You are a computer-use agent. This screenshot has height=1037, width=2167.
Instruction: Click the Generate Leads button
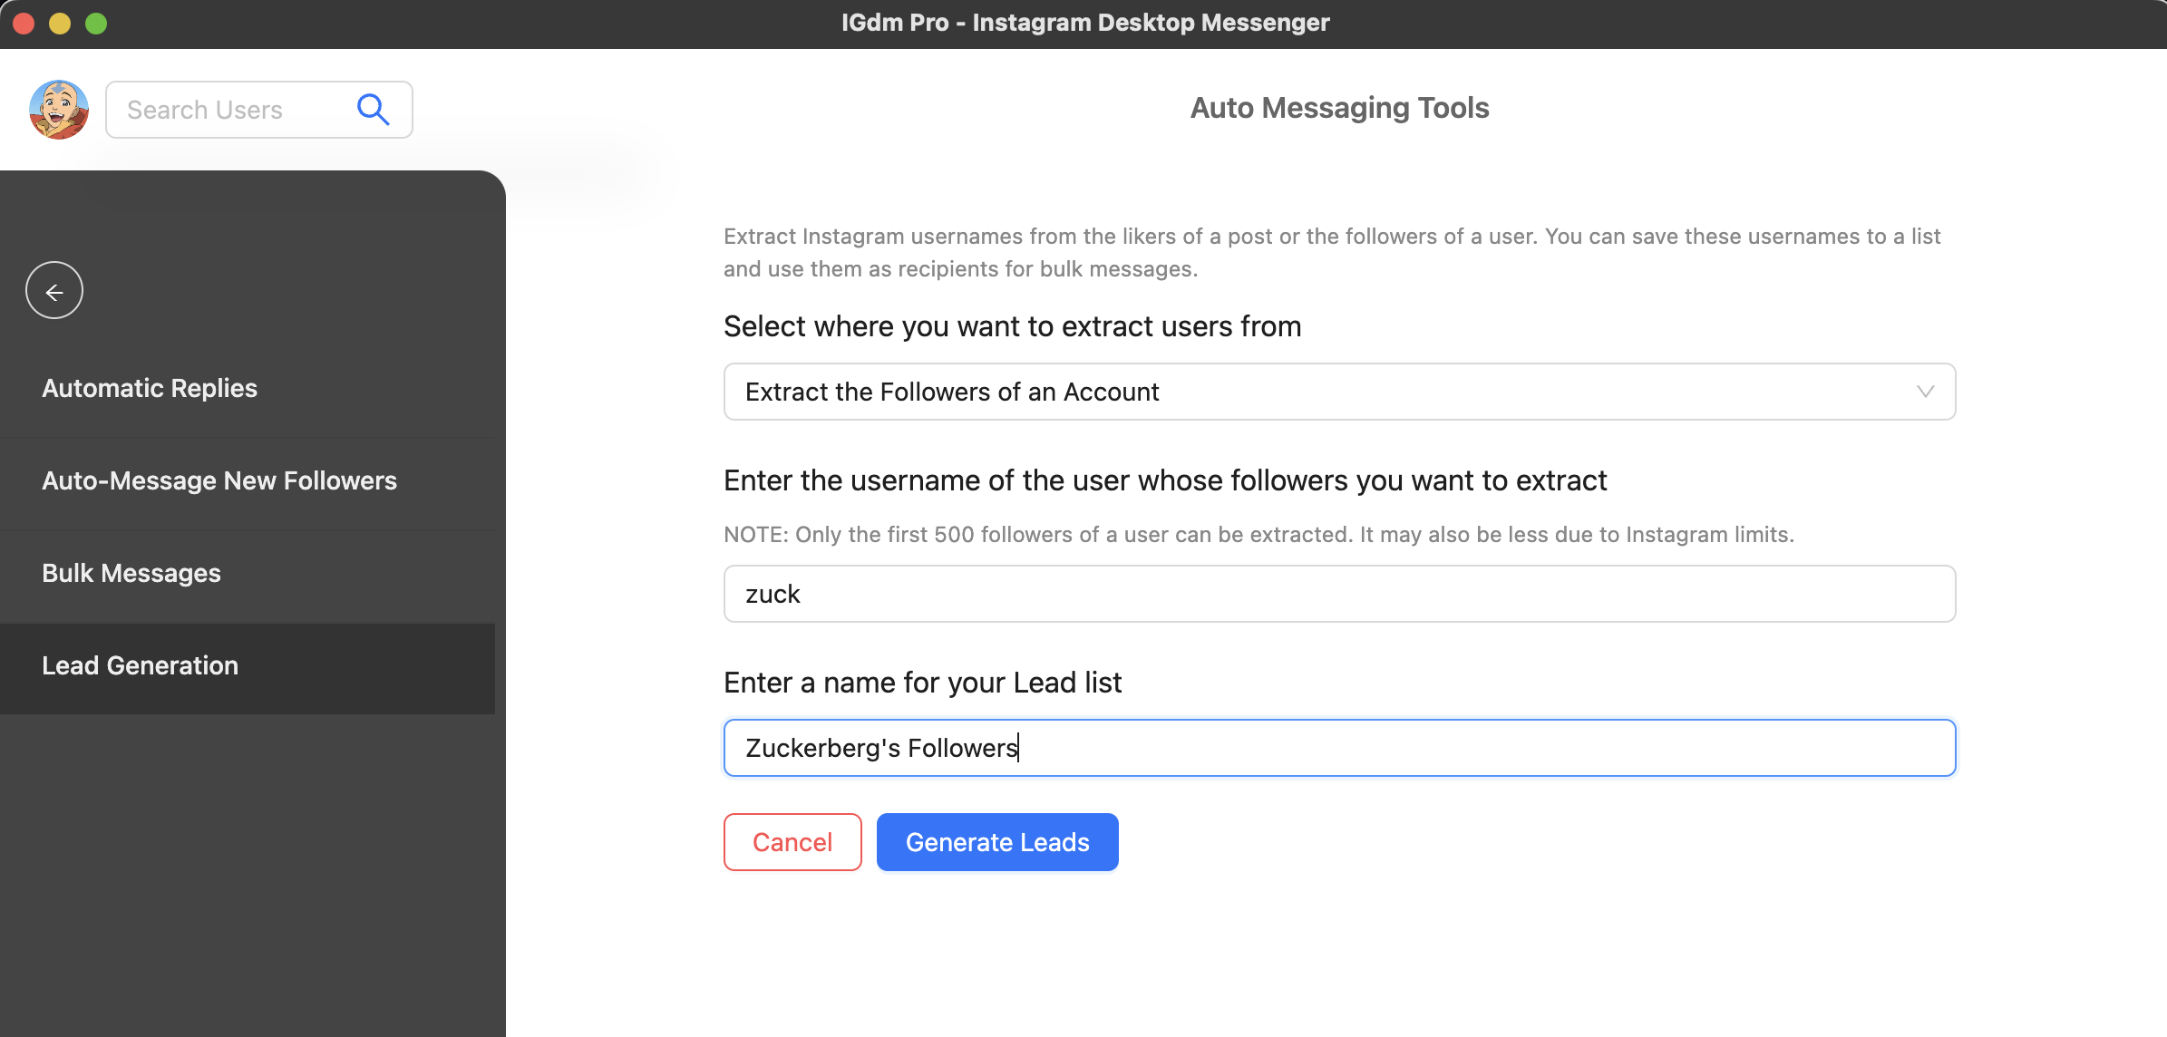pyautogui.click(x=997, y=841)
